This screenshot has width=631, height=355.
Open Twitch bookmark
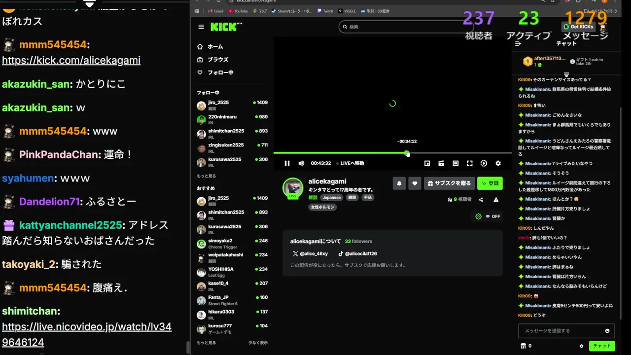[x=325, y=11]
